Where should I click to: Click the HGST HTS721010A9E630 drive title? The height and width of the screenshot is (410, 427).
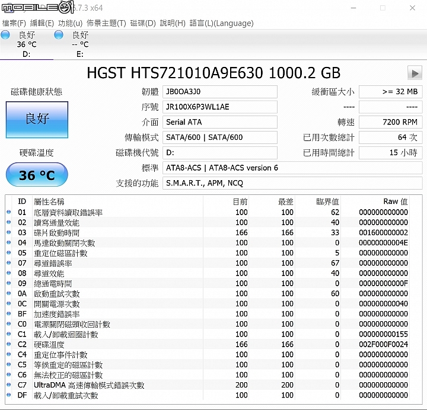[x=213, y=73]
